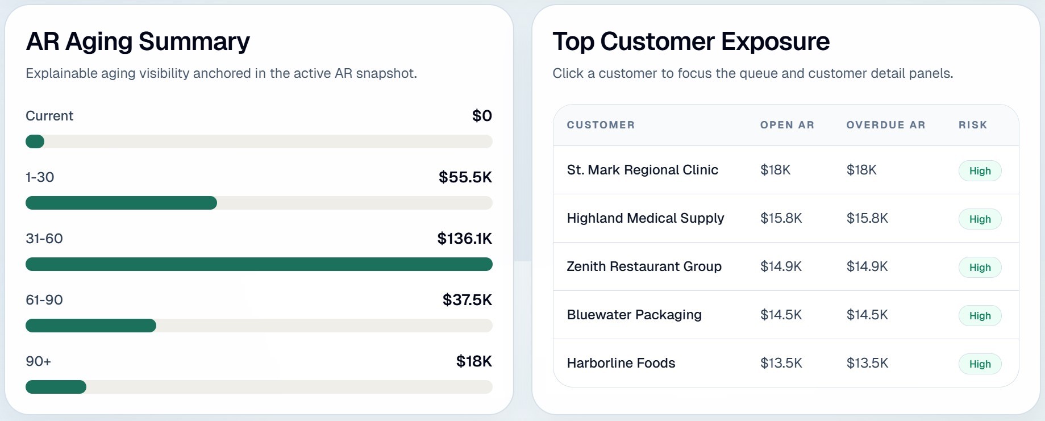Sort by Open AR column header
The height and width of the screenshot is (421, 1045).
click(x=787, y=125)
